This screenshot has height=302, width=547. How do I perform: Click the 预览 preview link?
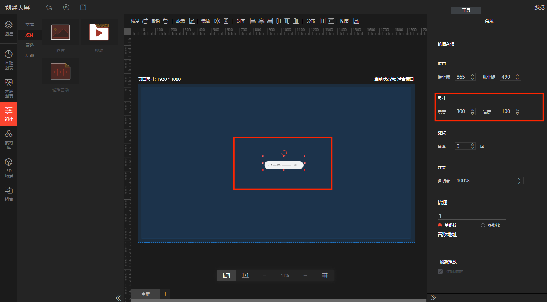point(539,7)
